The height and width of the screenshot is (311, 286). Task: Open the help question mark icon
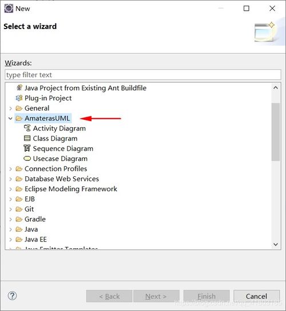coord(13,296)
